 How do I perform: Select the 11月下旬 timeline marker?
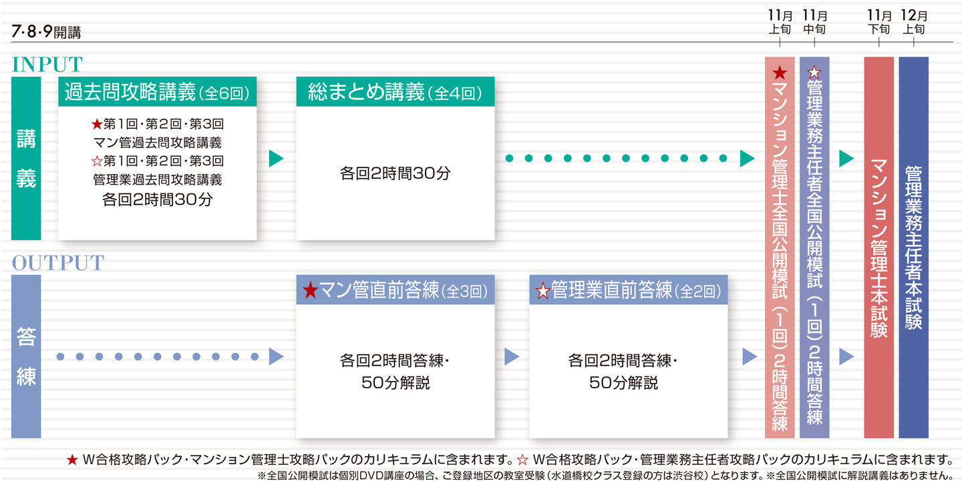(879, 23)
